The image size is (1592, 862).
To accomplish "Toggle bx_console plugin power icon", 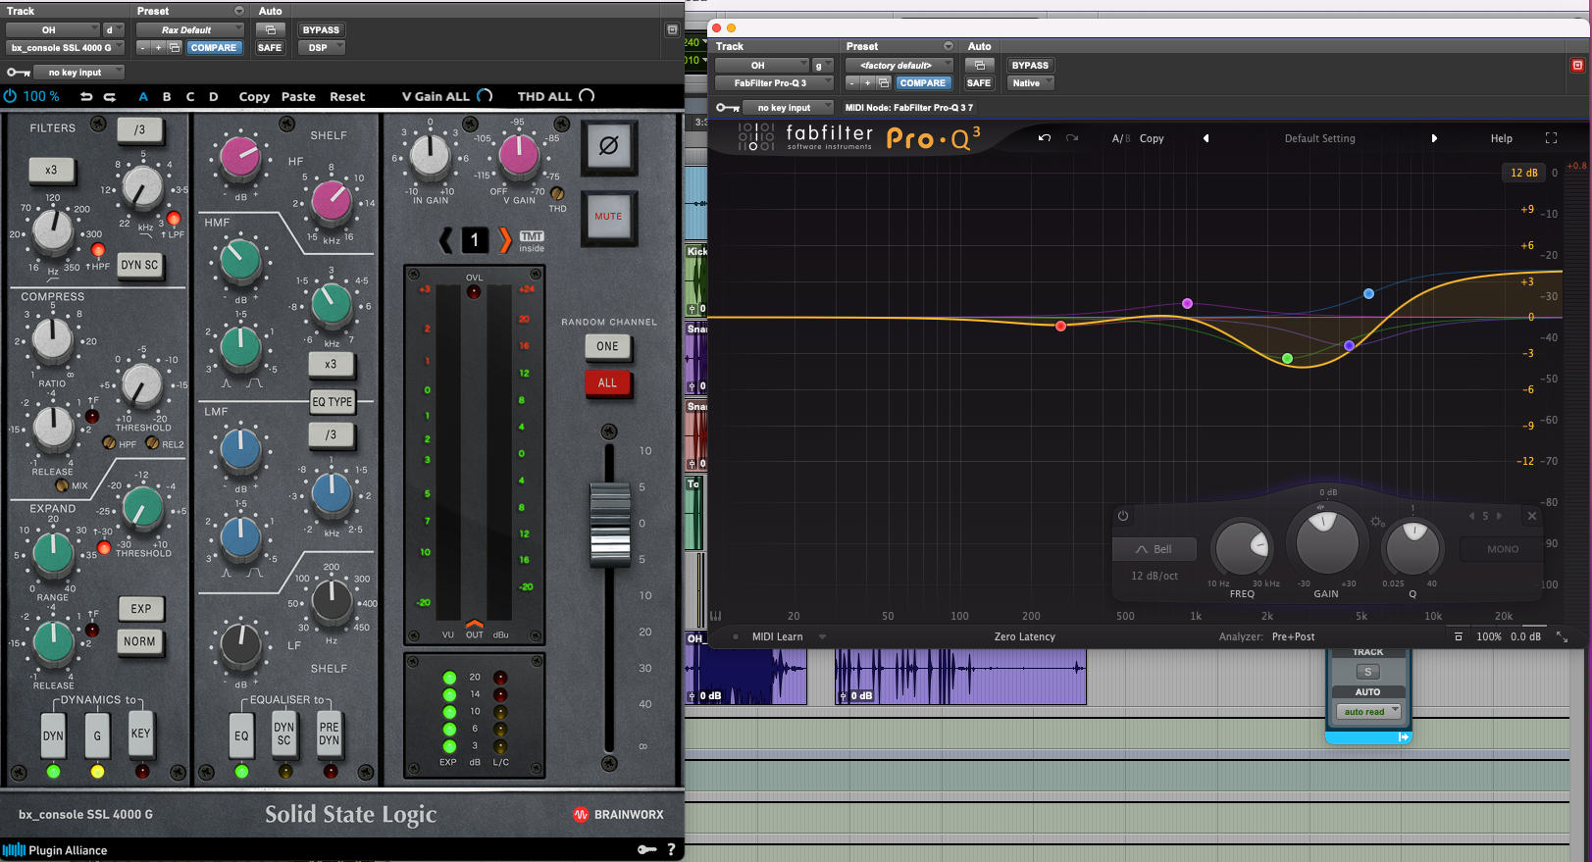I will (11, 96).
